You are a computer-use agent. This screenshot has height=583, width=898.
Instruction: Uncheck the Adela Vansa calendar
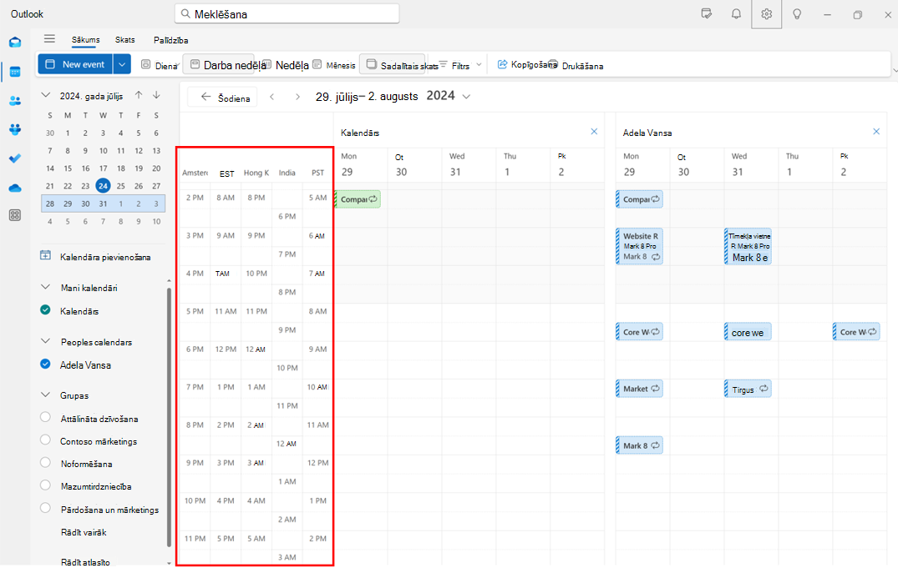click(x=46, y=364)
